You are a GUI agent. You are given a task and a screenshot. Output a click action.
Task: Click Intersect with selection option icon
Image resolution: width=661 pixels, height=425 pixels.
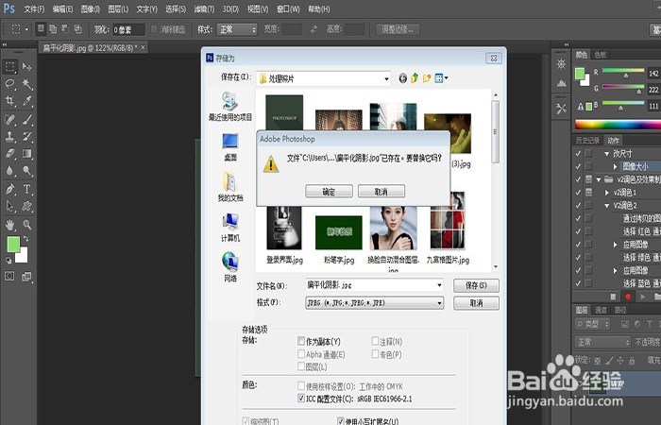point(78,29)
